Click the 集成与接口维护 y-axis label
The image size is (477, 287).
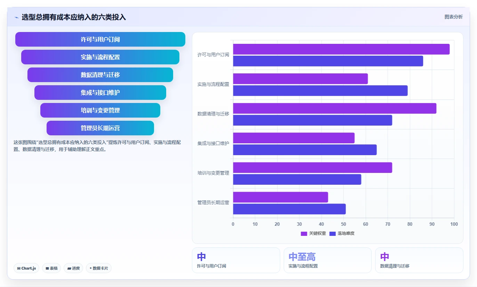pos(213,144)
